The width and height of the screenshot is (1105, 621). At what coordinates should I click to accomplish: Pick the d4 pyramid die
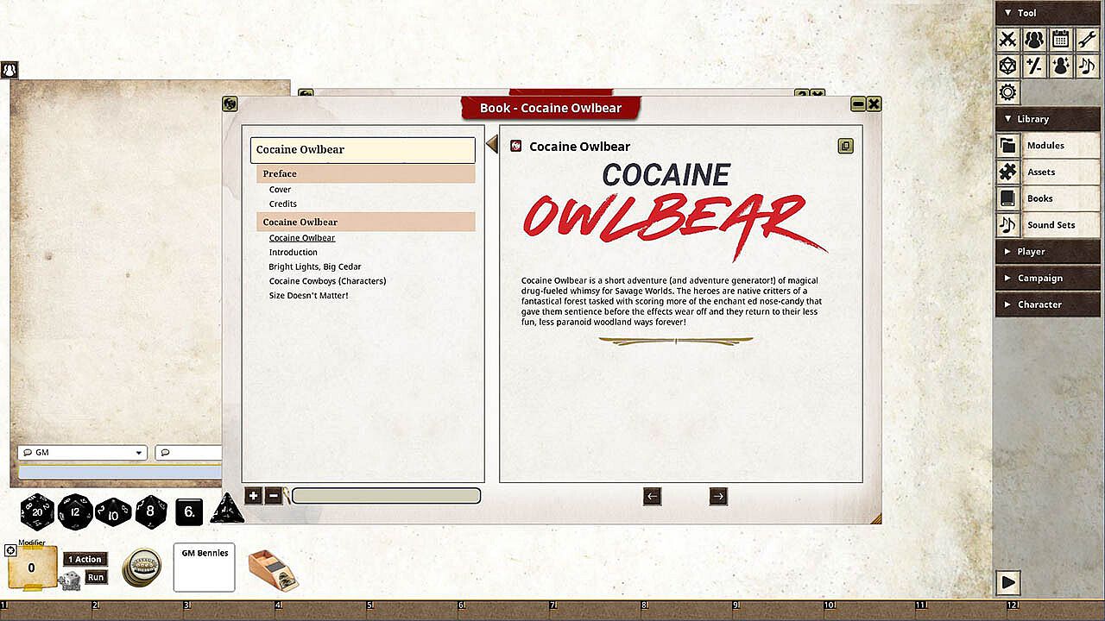click(x=227, y=509)
